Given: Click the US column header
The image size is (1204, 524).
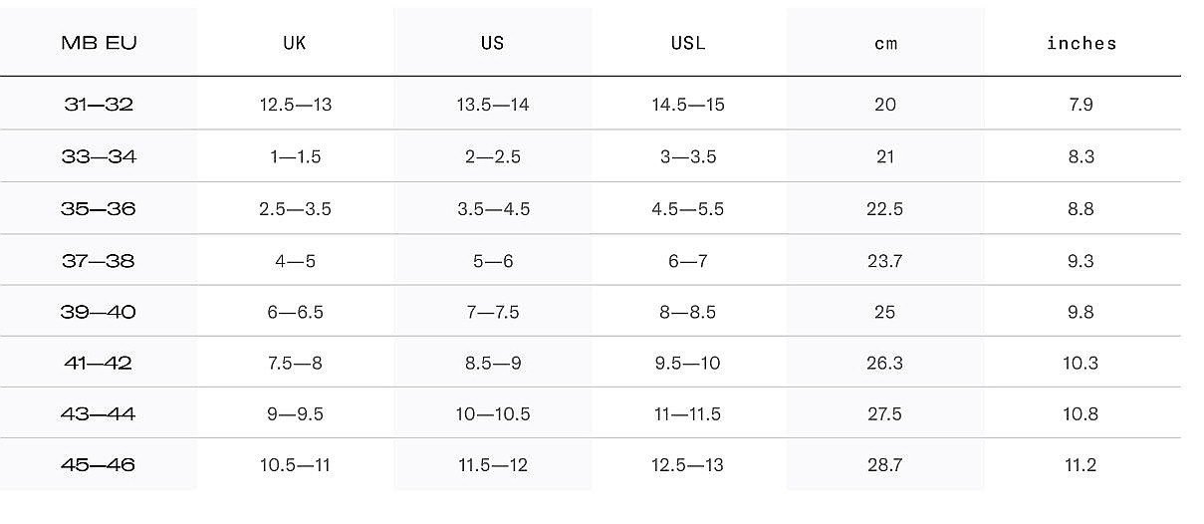Looking at the screenshot, I should pos(492,43).
